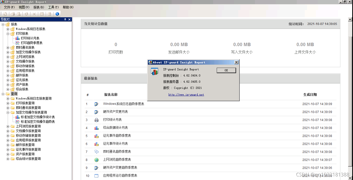Expand the Windows系统日志报表 node
353x180 pixels.
click(8, 29)
